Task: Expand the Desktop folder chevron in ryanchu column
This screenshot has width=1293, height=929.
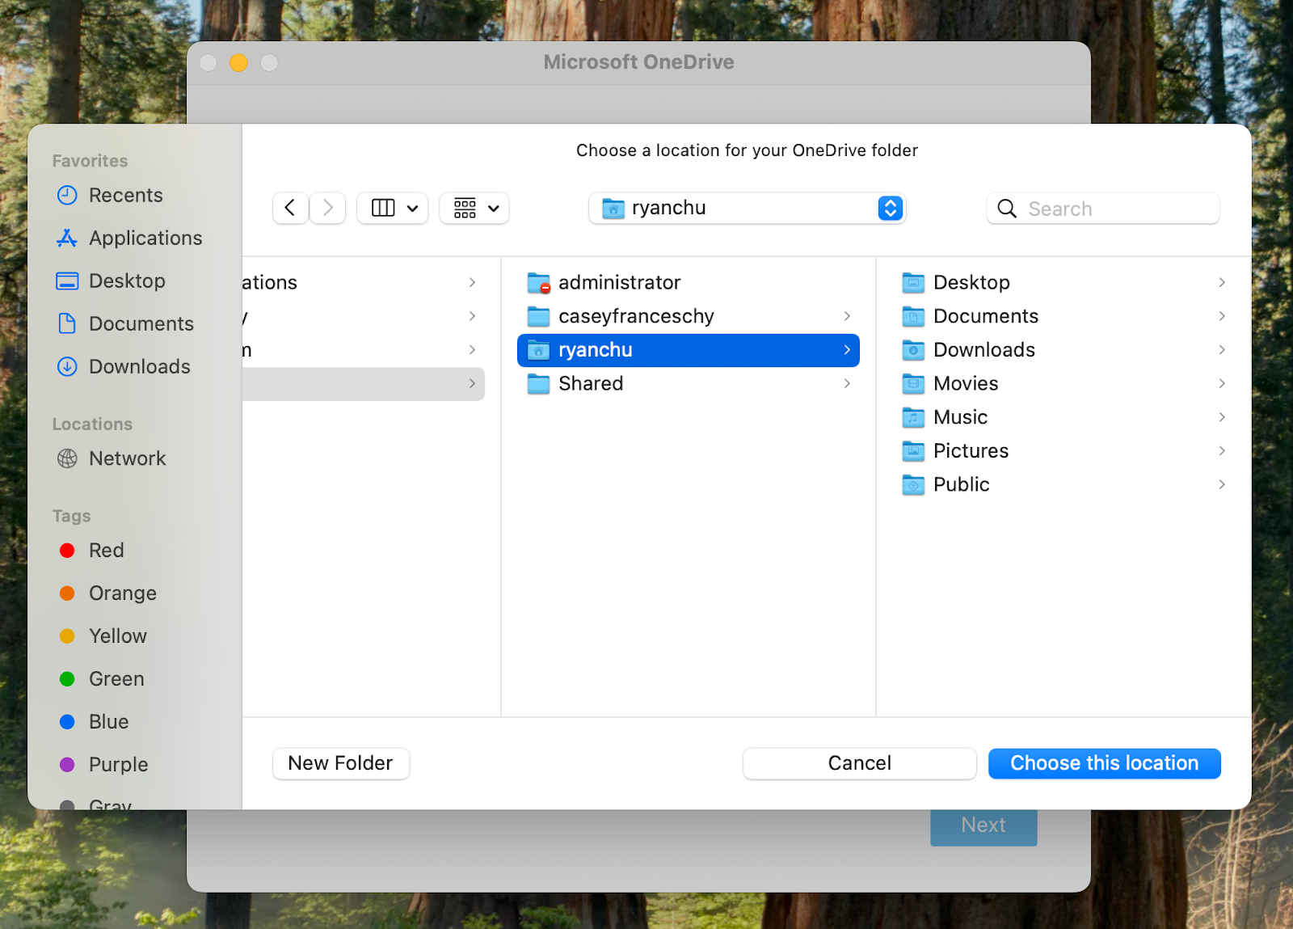Action: (x=1222, y=283)
